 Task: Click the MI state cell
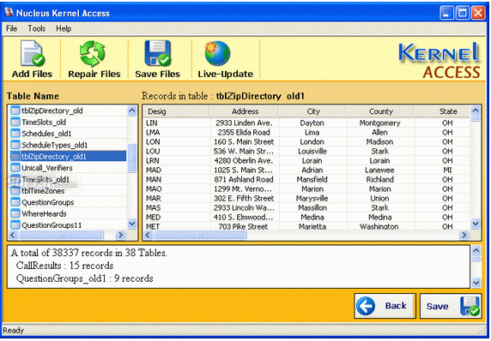coord(447,170)
